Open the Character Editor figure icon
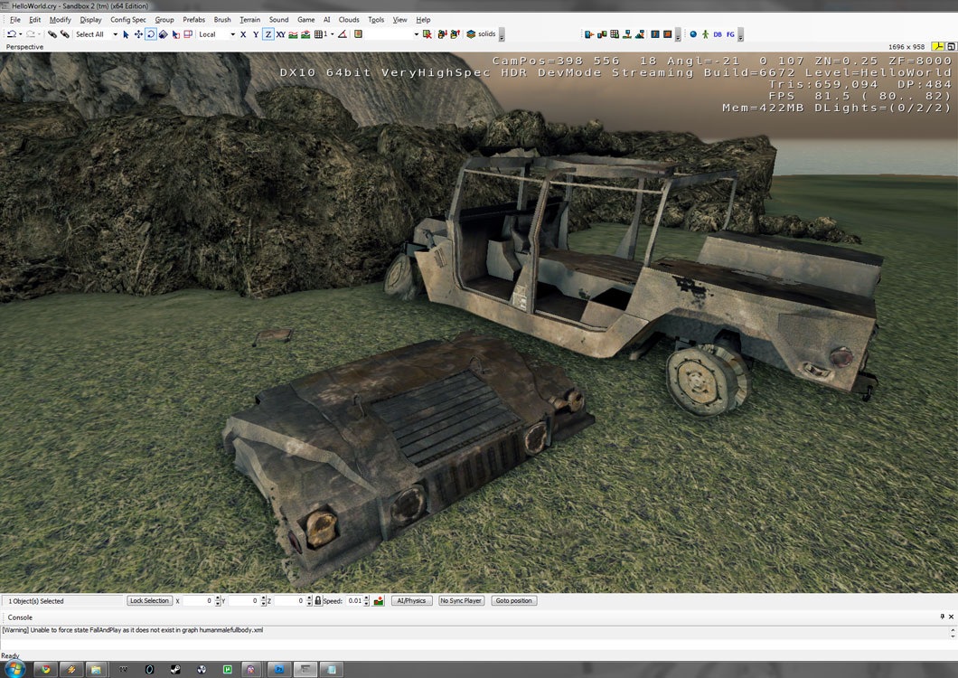The width and height of the screenshot is (958, 678). pos(705,34)
